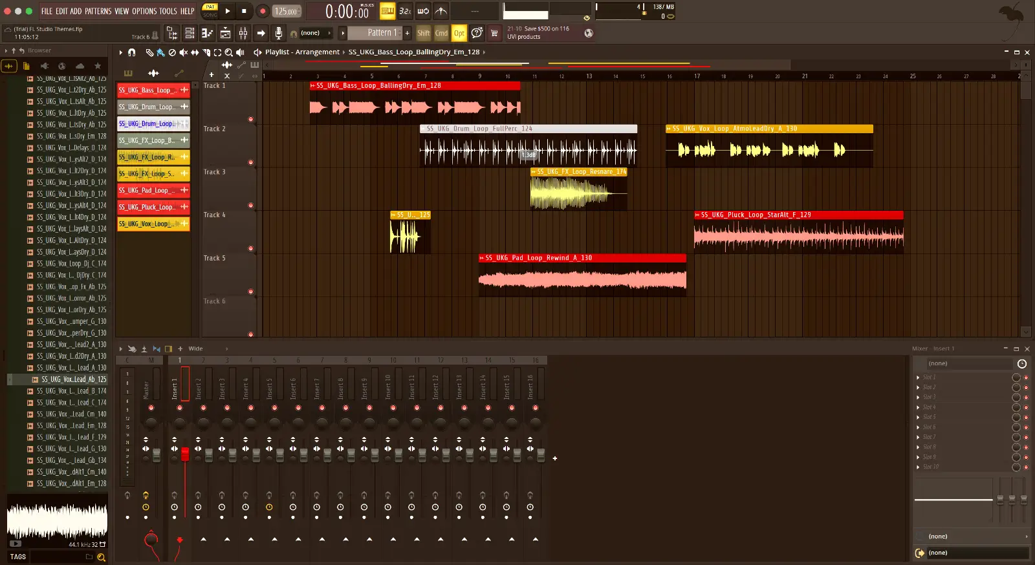Click the Record button
The height and width of the screenshot is (565, 1035).
click(x=263, y=11)
